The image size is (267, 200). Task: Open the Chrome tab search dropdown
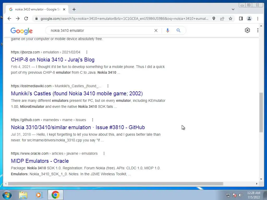tap(233, 9)
